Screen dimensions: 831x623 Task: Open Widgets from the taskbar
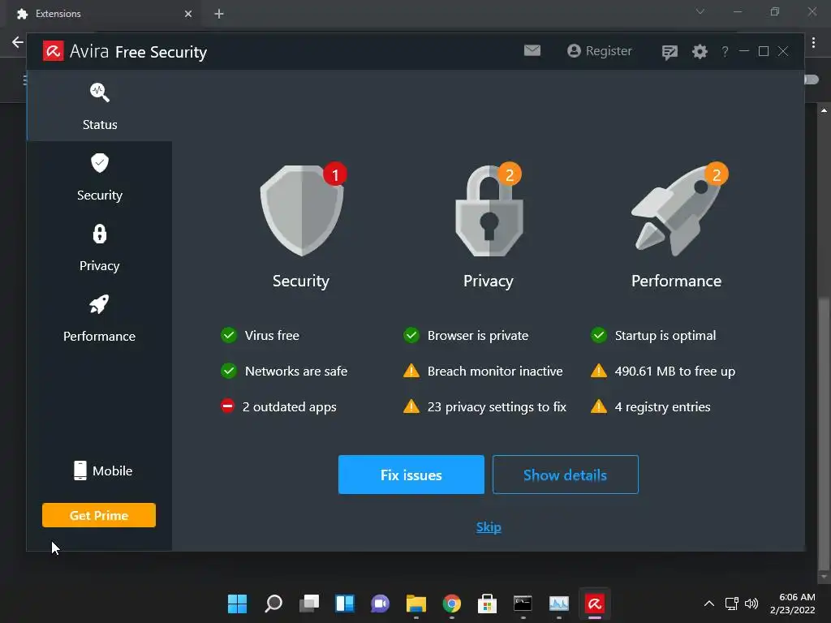[345, 604]
